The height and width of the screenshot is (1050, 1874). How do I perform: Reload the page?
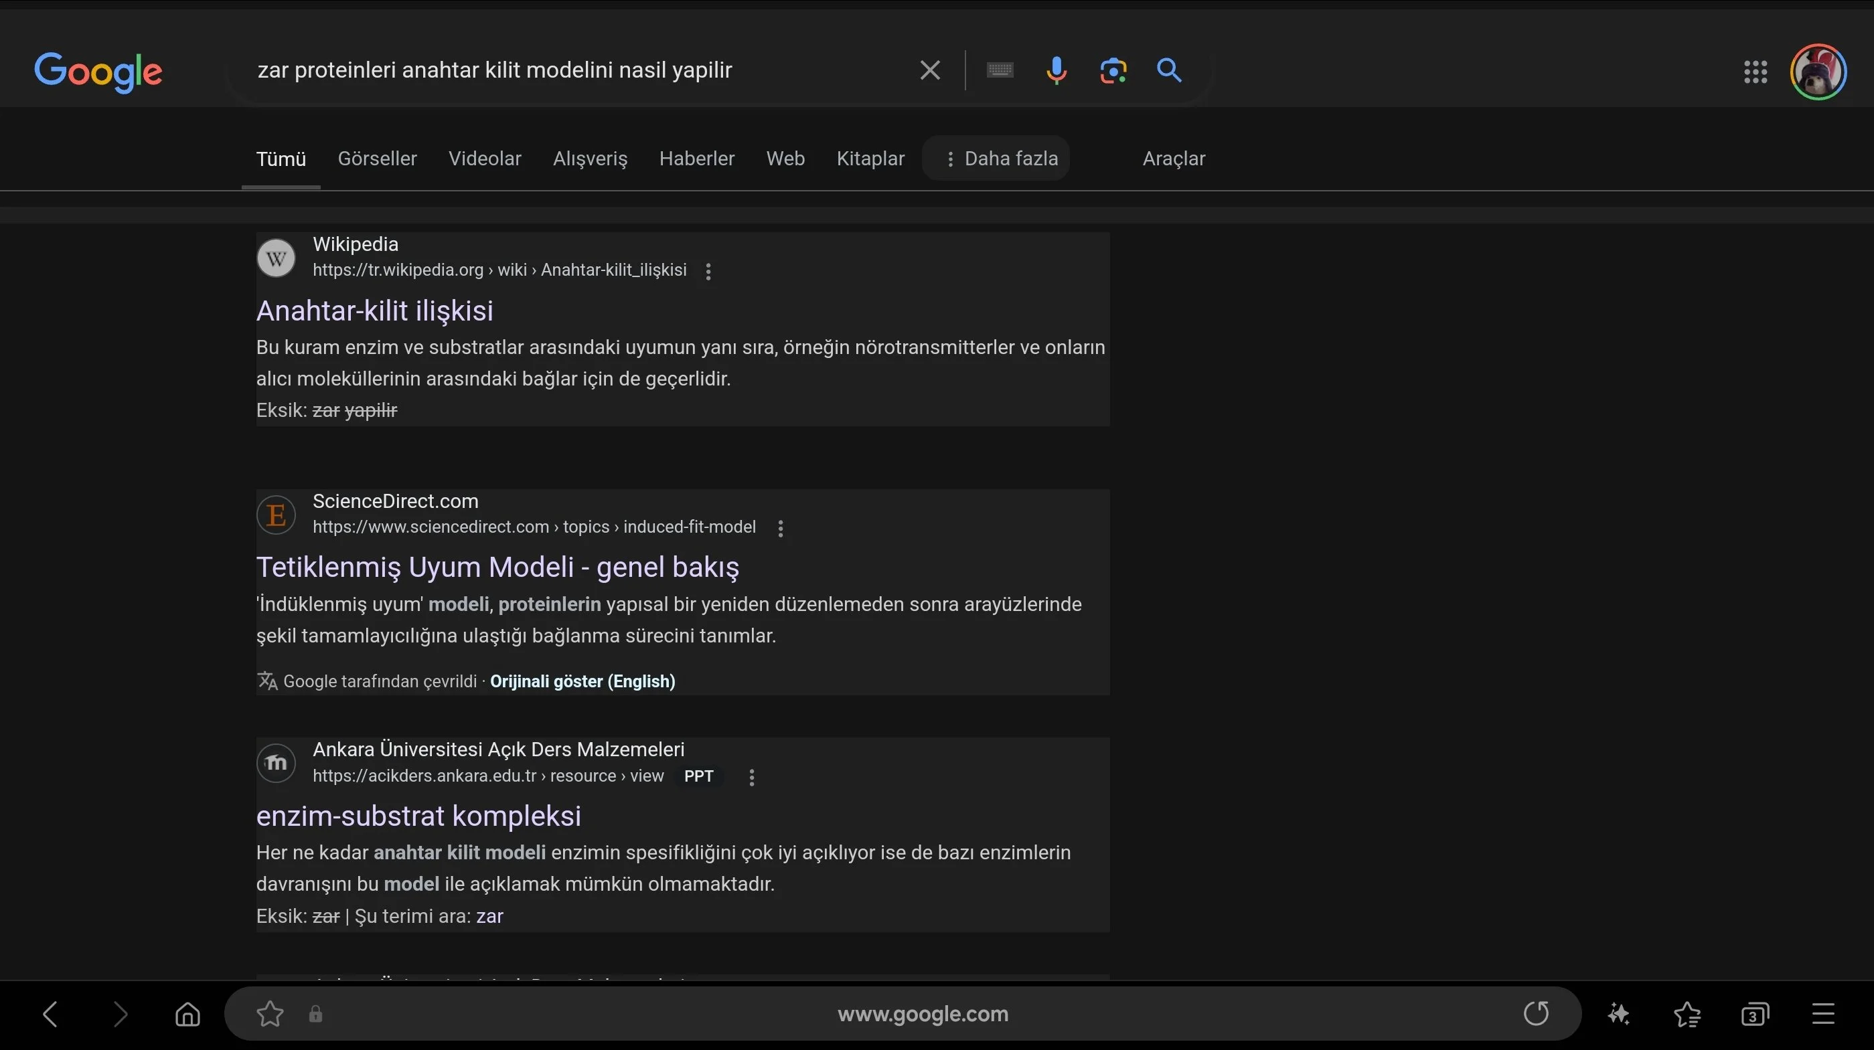click(x=1536, y=1014)
